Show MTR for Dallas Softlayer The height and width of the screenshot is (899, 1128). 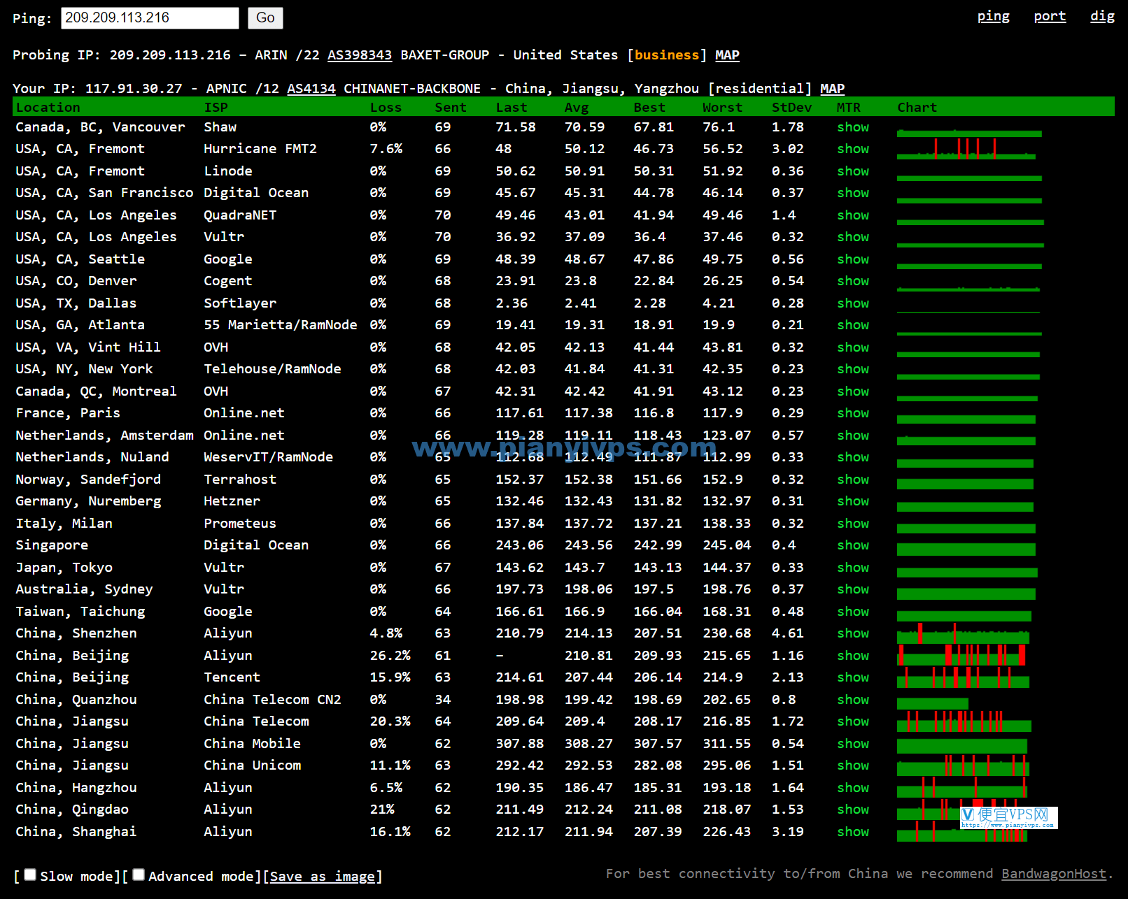coord(853,303)
